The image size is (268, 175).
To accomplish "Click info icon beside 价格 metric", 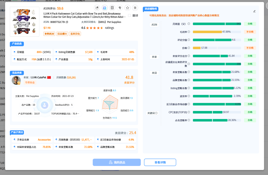I will point(189,48).
